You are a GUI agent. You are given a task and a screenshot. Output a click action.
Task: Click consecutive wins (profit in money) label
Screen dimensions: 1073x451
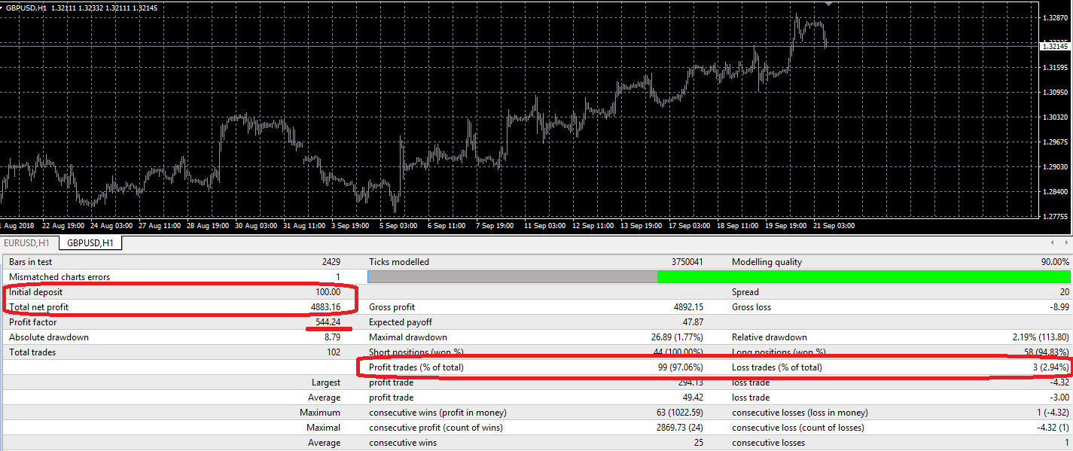[437, 413]
